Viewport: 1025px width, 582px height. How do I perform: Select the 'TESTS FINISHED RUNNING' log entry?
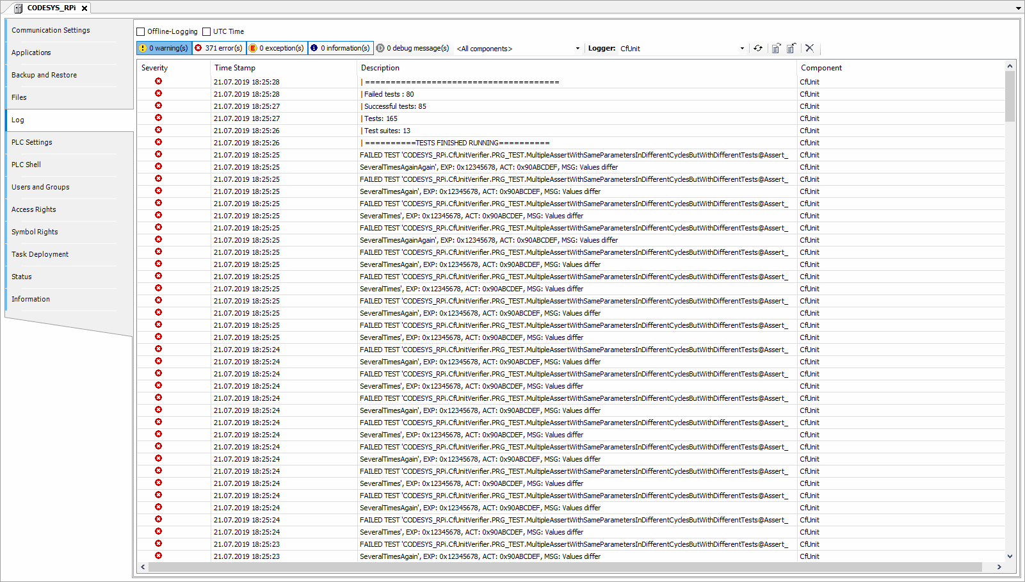[x=571, y=143]
